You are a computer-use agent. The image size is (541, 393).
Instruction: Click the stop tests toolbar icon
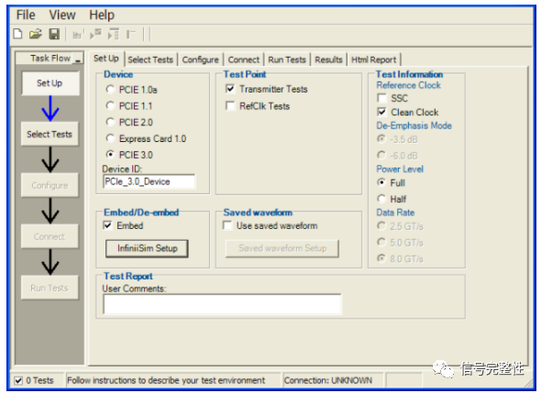(x=131, y=34)
